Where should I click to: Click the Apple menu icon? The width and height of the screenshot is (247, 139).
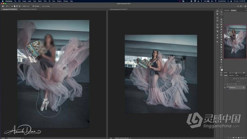tap(3, 1)
